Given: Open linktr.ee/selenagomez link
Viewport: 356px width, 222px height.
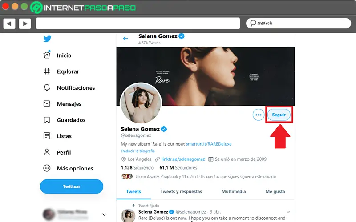Looking at the screenshot, I should tap(183, 159).
